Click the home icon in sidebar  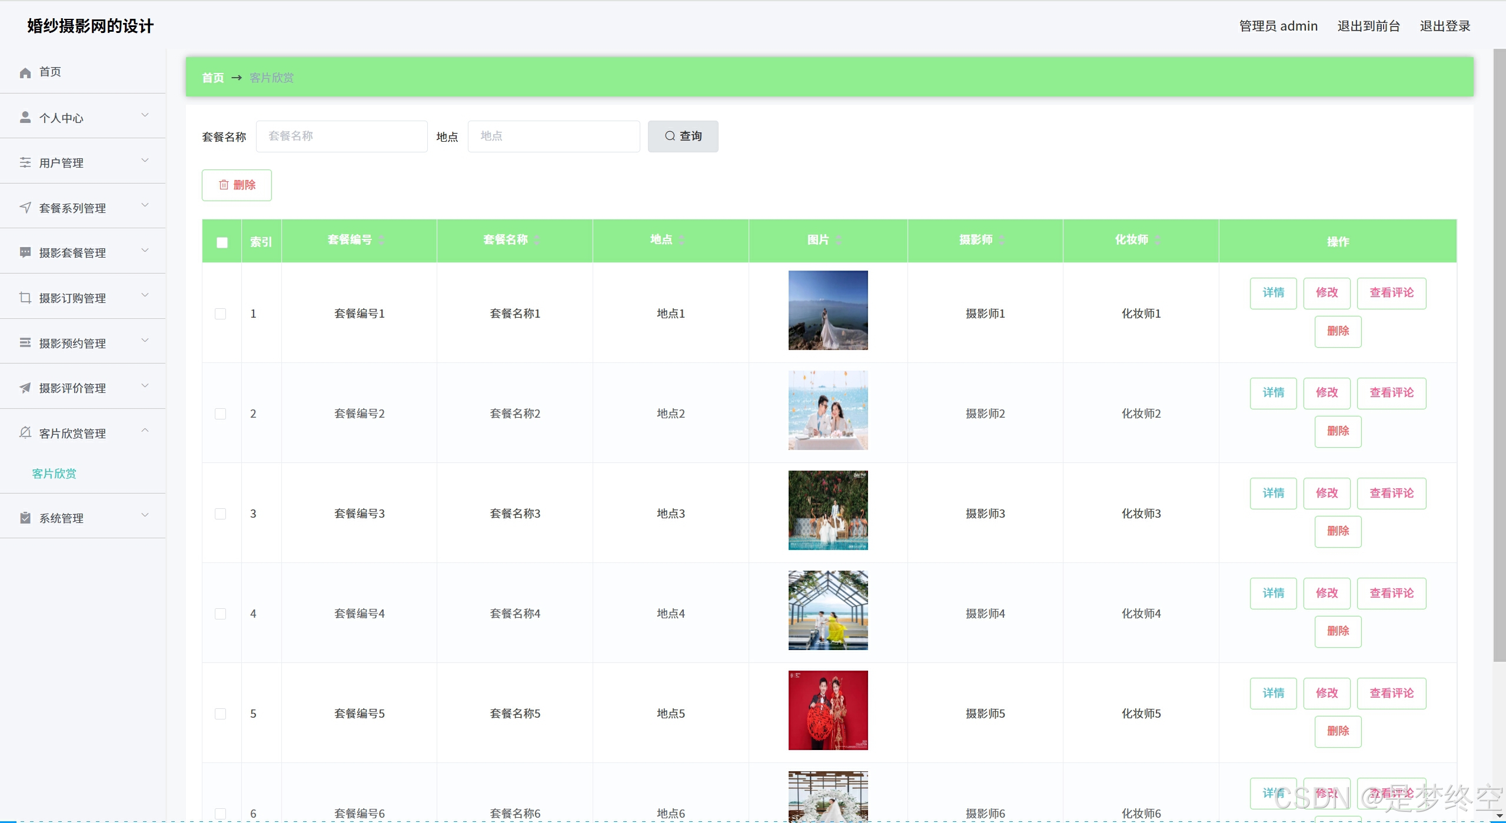pyautogui.click(x=25, y=72)
